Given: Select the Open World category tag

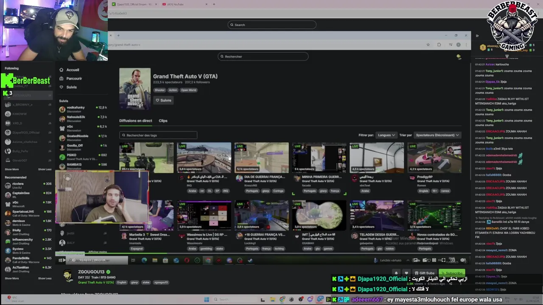Looking at the screenshot, I should coord(188,90).
